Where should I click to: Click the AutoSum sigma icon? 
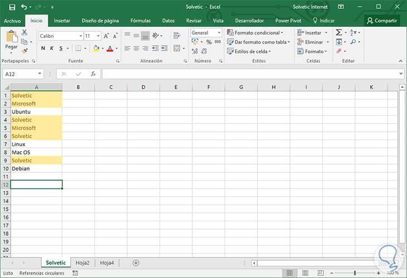pos(339,32)
